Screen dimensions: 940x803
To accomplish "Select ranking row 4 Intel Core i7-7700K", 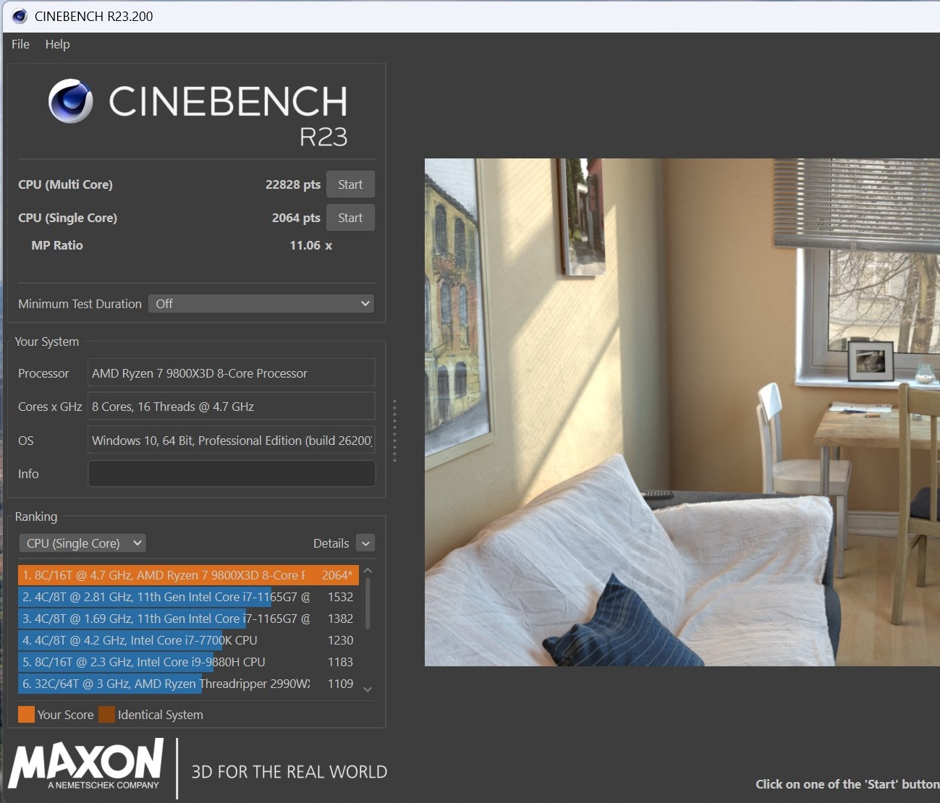I will (188, 640).
